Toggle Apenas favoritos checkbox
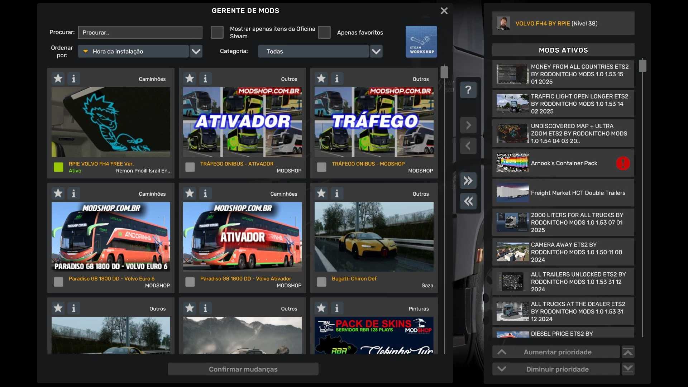 click(324, 32)
